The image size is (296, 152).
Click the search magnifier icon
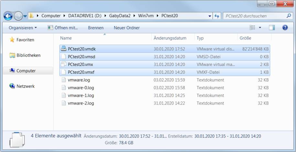289,16
